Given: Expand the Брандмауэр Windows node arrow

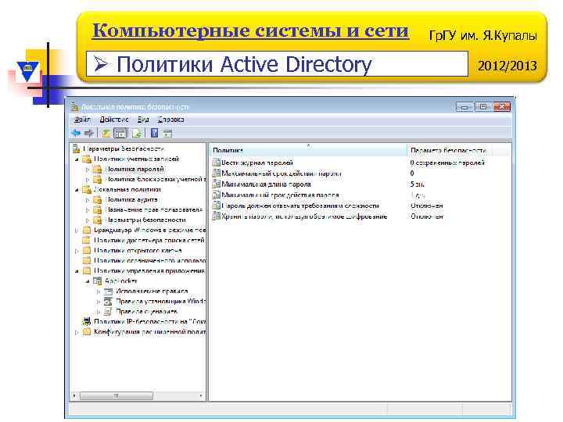Looking at the screenshot, I should click(x=77, y=231).
